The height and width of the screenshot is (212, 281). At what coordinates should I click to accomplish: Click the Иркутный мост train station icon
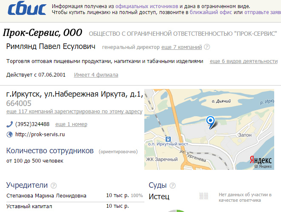point(168,139)
